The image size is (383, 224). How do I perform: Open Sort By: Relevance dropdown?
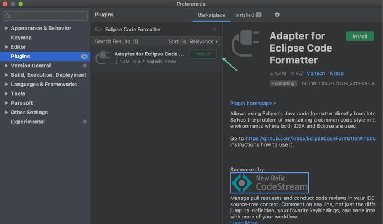coord(193,41)
